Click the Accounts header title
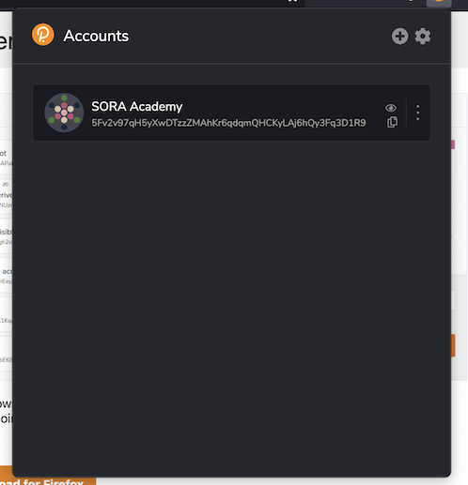Image resolution: width=468 pixels, height=485 pixels. point(96,36)
